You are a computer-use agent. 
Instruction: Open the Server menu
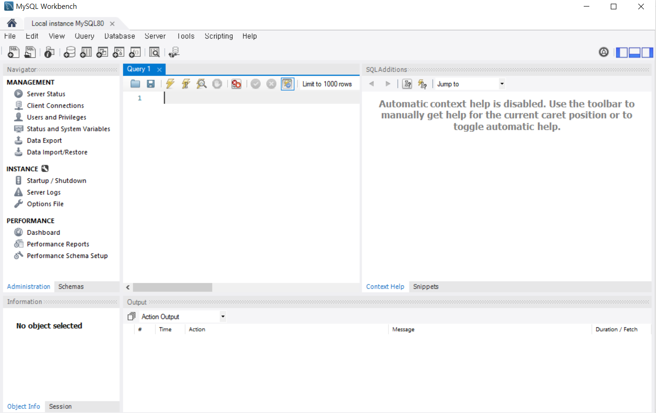pyautogui.click(x=155, y=36)
